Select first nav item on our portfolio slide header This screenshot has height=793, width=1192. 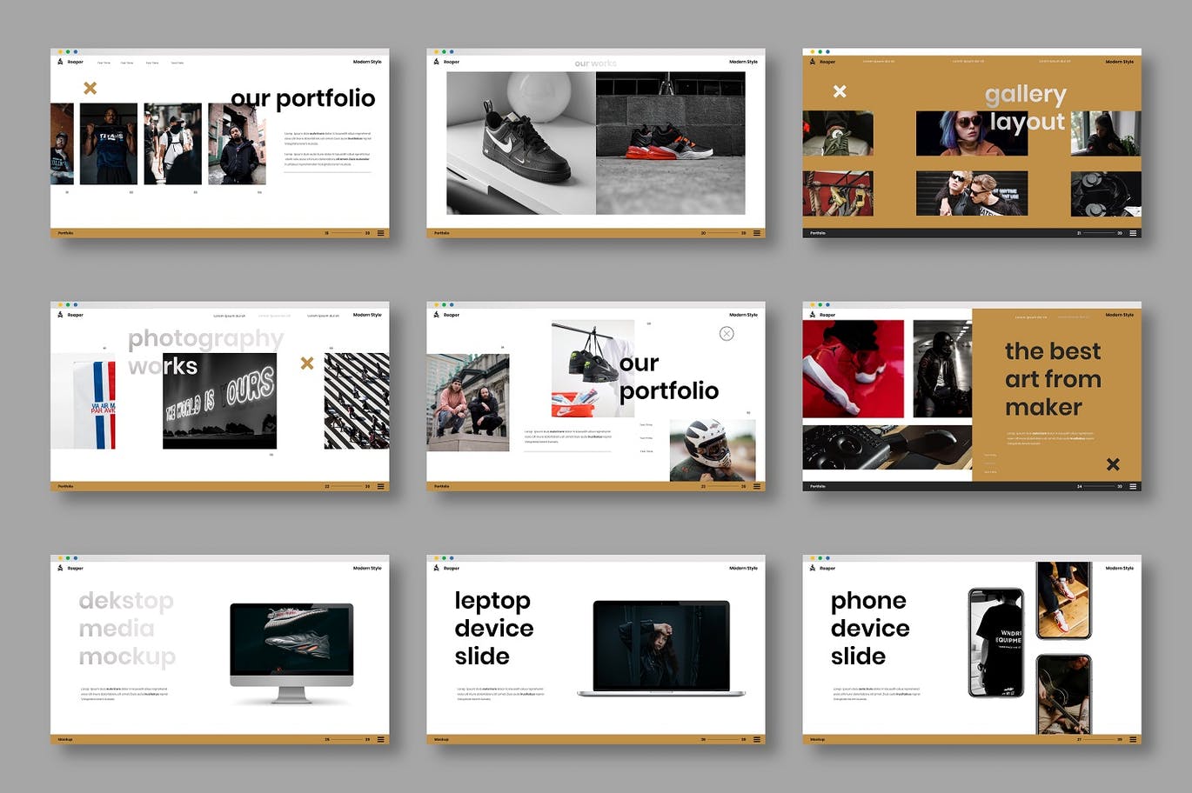pos(104,63)
